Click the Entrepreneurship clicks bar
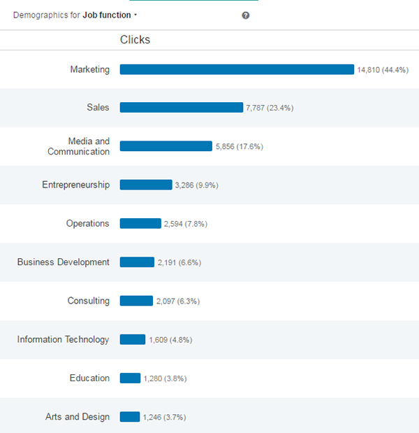The height and width of the screenshot is (433, 419). (145, 185)
